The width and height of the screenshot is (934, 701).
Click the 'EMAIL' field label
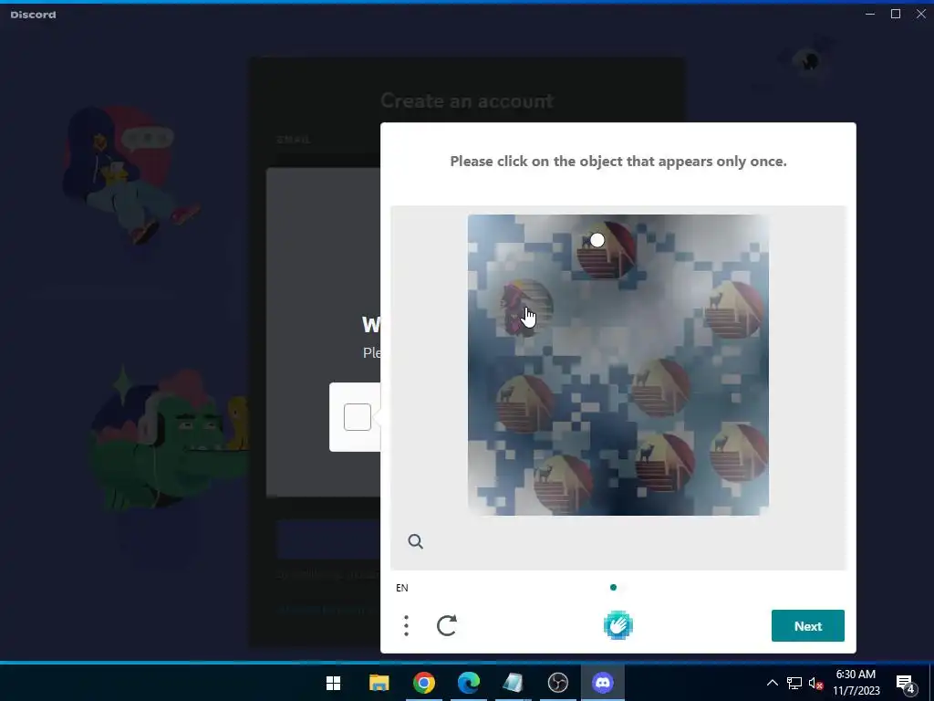pos(293,140)
